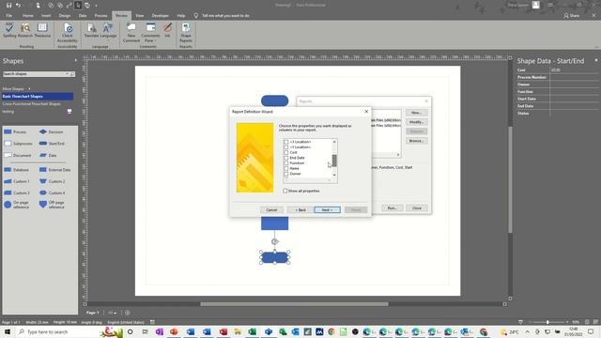Switch to the Home ribbon tab
The height and width of the screenshot is (338, 601).
tap(27, 16)
